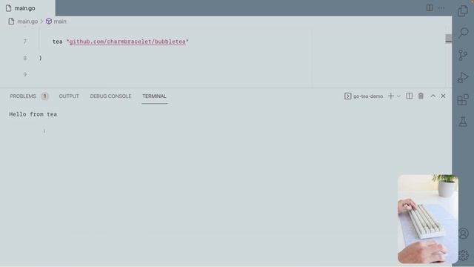
Task: Split the editor to the right
Action: point(430,8)
